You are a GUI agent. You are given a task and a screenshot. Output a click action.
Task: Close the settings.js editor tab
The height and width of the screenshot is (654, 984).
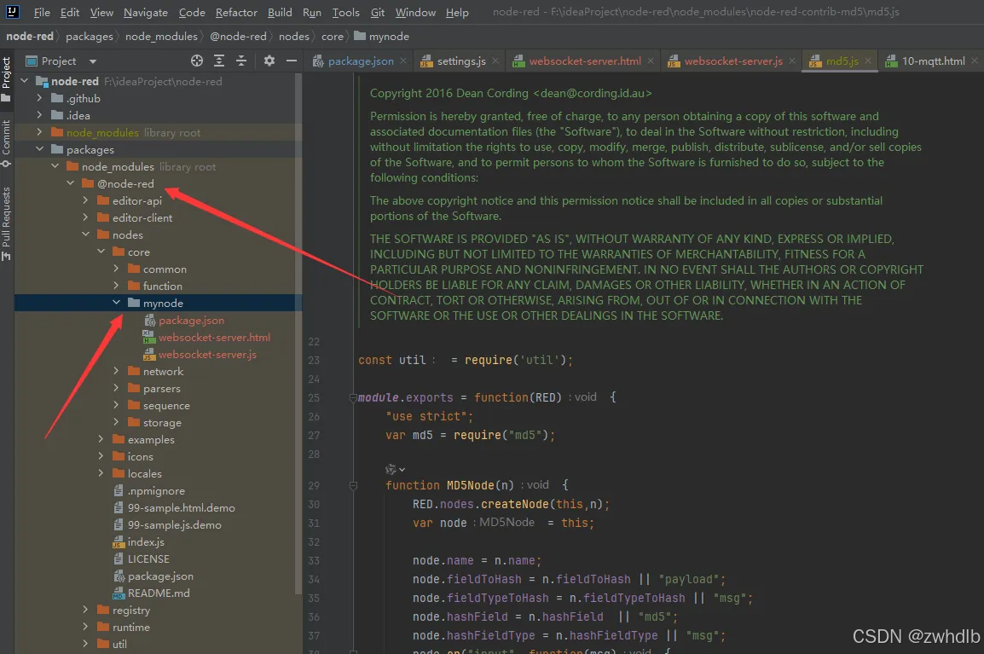(495, 61)
